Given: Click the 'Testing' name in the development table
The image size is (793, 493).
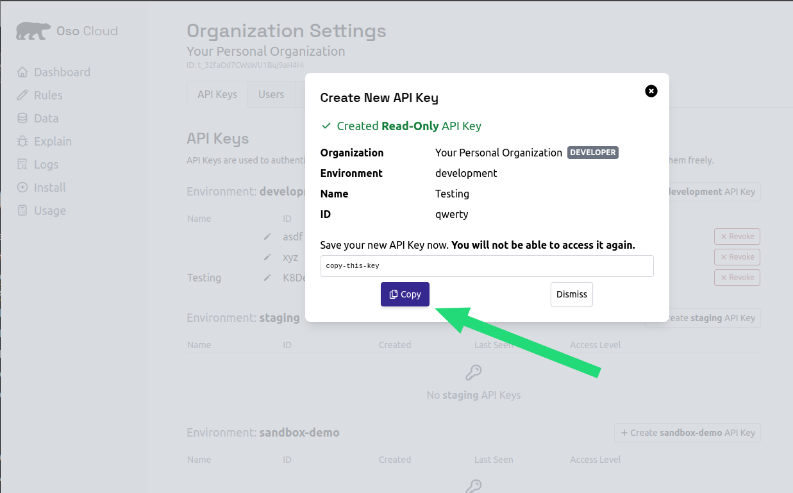Looking at the screenshot, I should point(204,278).
